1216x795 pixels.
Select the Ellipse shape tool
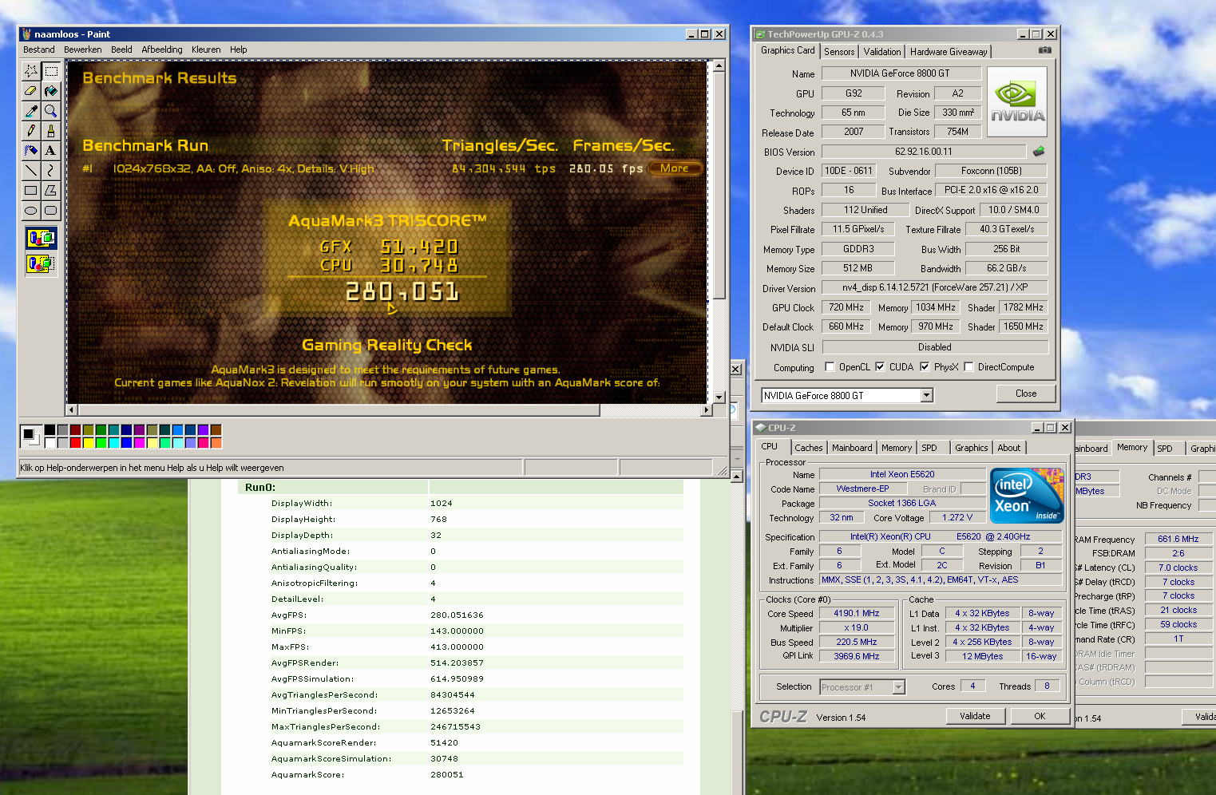[31, 210]
